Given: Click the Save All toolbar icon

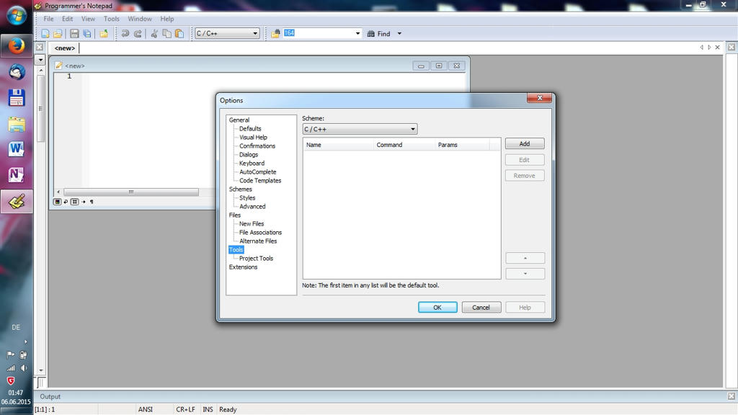Looking at the screenshot, I should coord(87,34).
